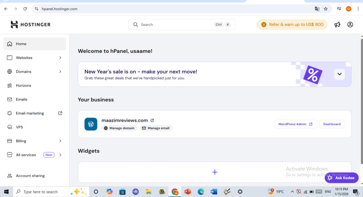Click the plus icon to add widget

[x=214, y=172]
